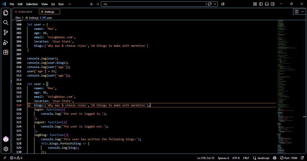Screen dimensions: 307x161
Task: Click the circular icon beside the command center
Action: pos(223,4)
